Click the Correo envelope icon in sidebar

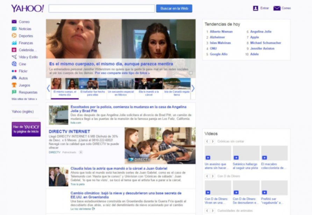(x=14, y=22)
